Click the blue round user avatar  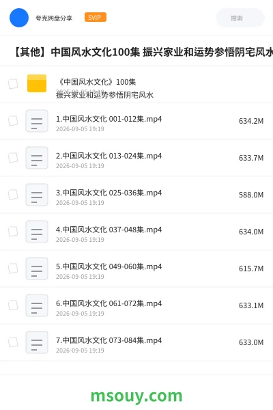click(x=19, y=18)
